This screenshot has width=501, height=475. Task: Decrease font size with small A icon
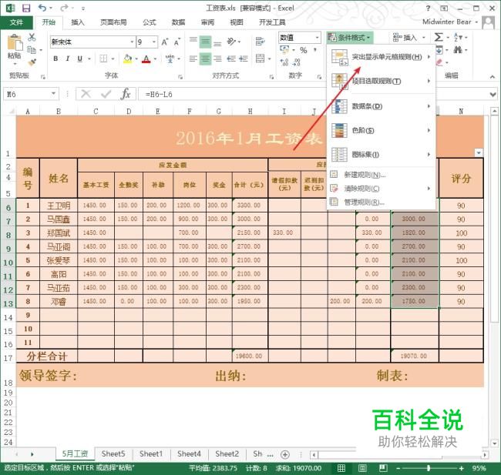pyautogui.click(x=177, y=42)
